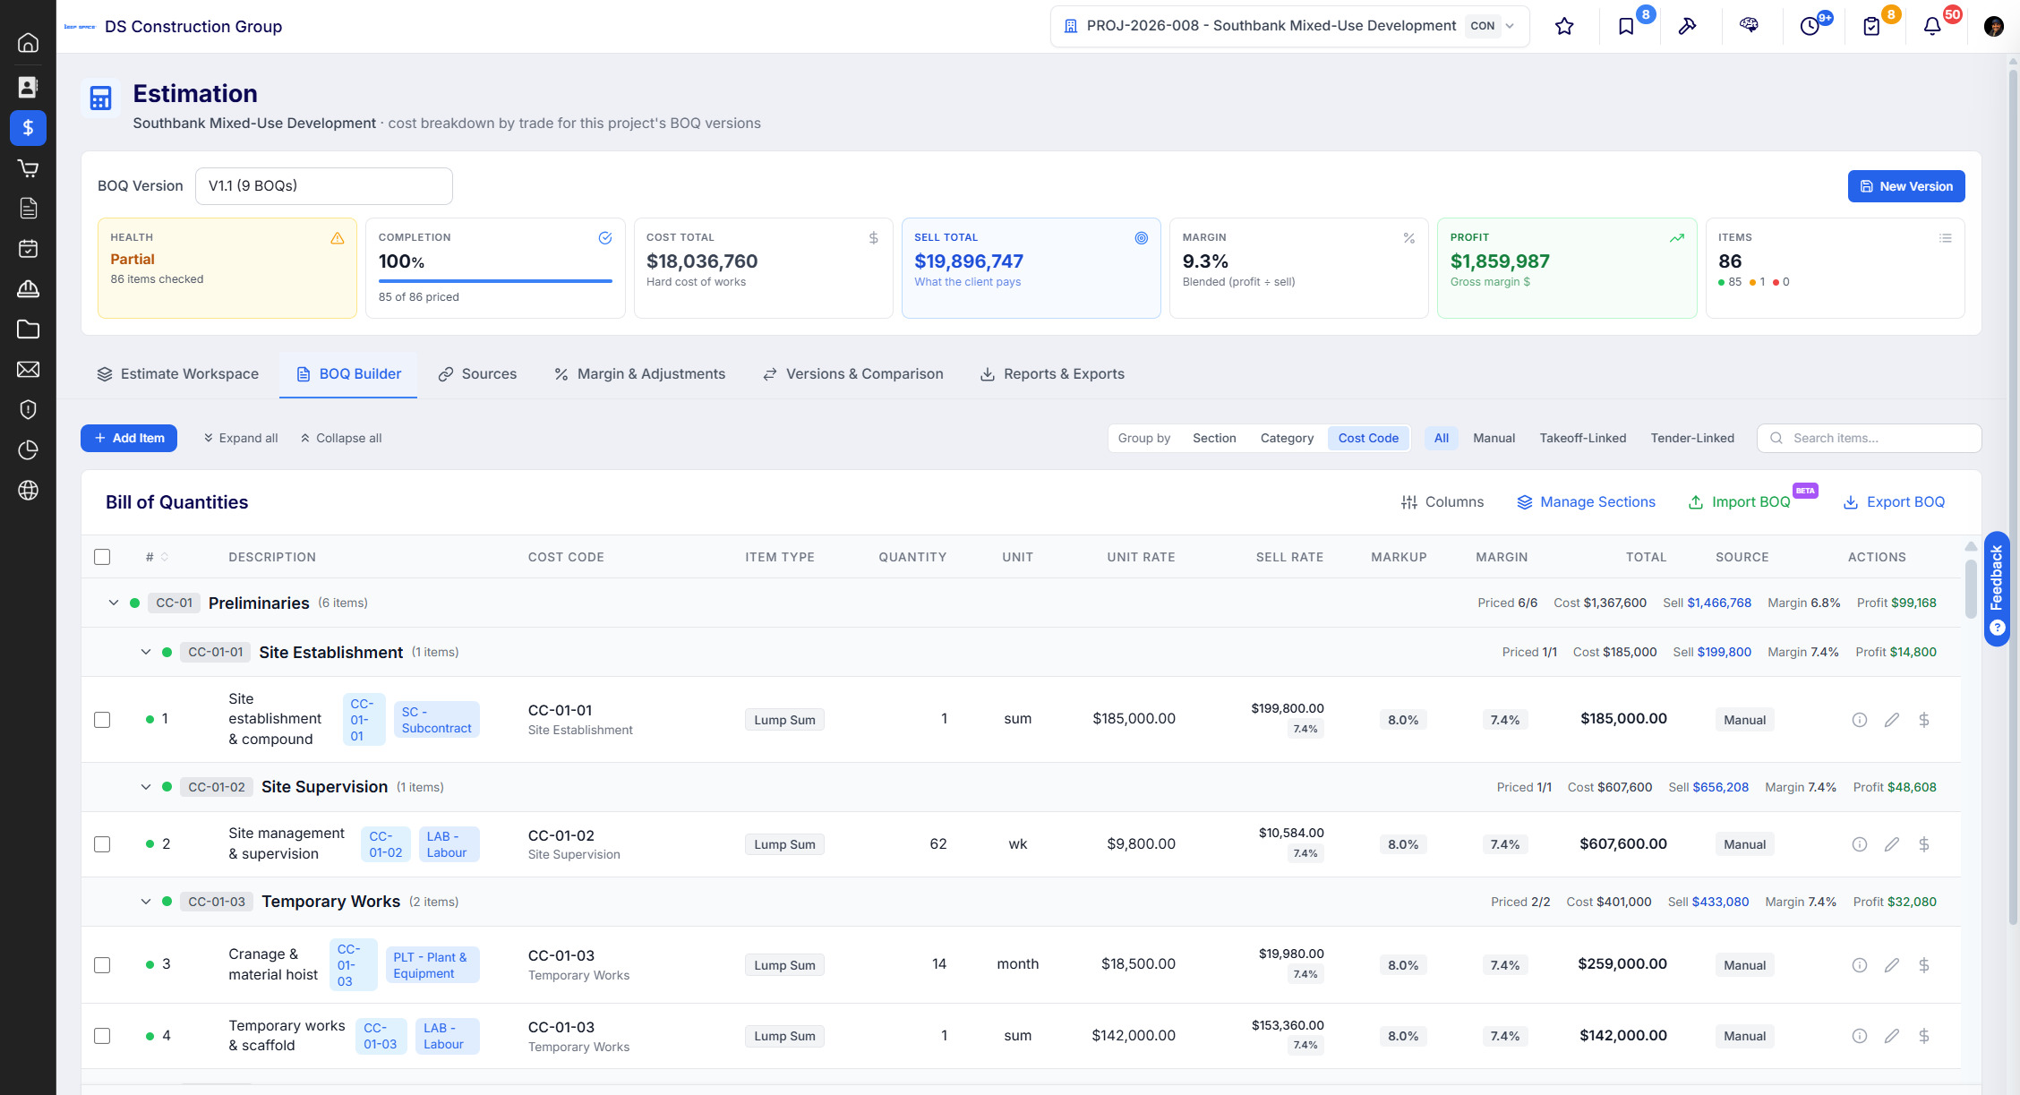Open the BOQ Version dropdown

coord(324,186)
